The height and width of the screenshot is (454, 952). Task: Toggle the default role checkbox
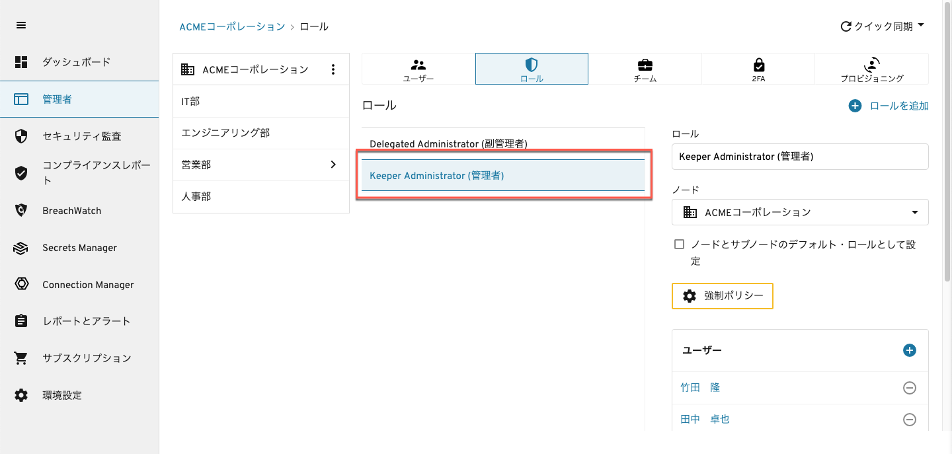679,245
